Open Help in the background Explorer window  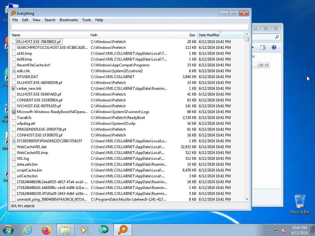pyautogui.click(x=274, y=47)
